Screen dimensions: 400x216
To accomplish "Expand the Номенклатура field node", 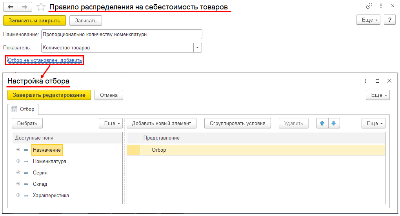I will tap(18, 161).
